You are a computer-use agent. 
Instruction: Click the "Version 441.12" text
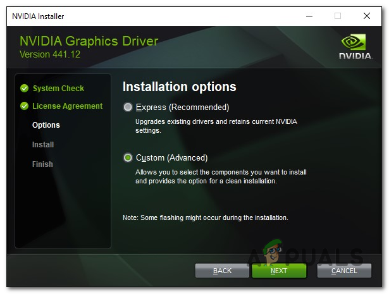click(x=50, y=54)
